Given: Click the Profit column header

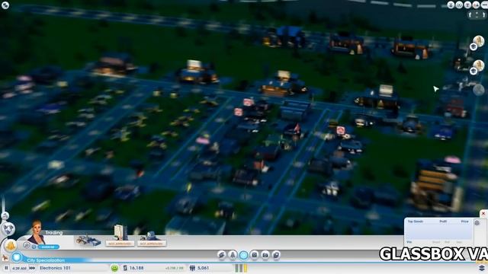Looking at the screenshot, I should [x=443, y=221].
